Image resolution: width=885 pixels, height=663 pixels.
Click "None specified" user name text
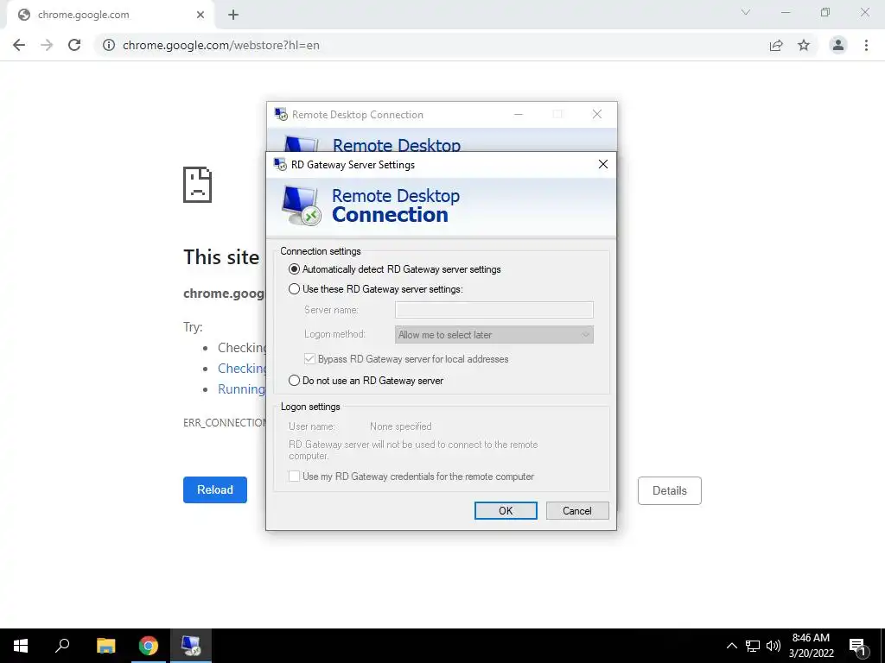[x=401, y=426]
